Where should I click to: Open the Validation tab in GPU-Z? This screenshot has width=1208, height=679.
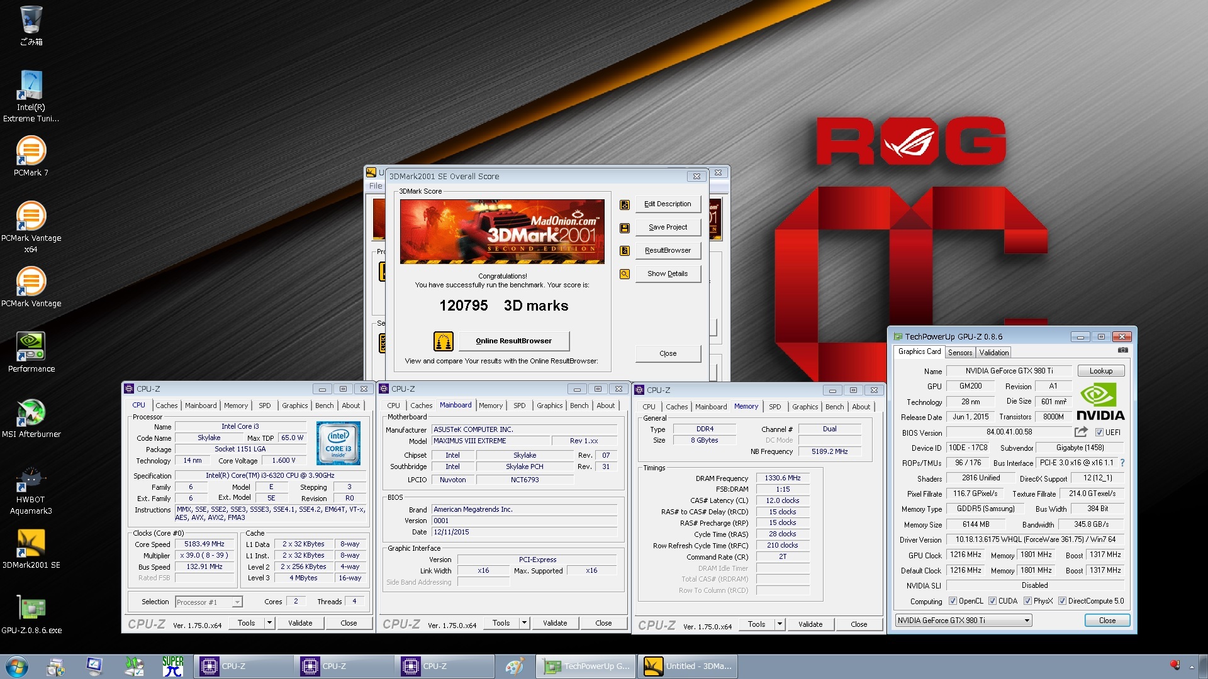[993, 353]
